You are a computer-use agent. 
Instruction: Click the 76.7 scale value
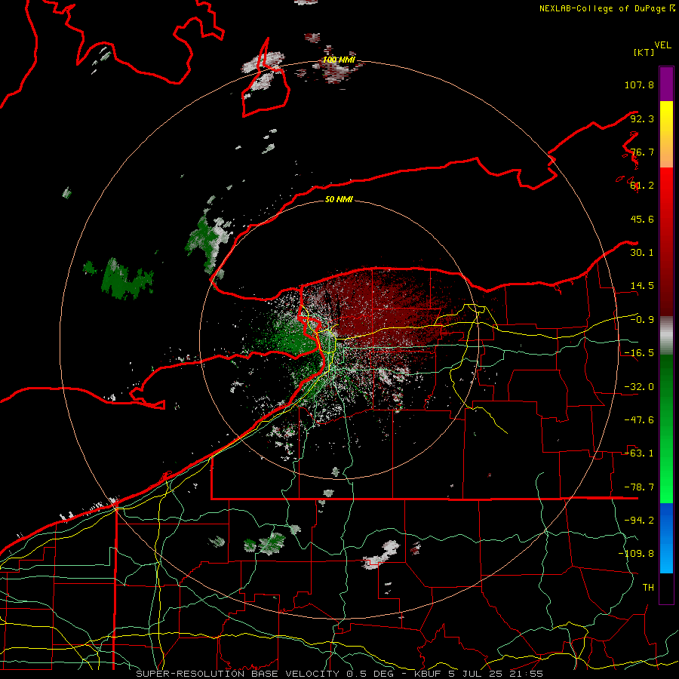pyautogui.click(x=642, y=152)
